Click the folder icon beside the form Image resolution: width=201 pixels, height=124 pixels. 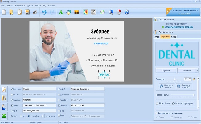pyautogui.click(x=4, y=98)
